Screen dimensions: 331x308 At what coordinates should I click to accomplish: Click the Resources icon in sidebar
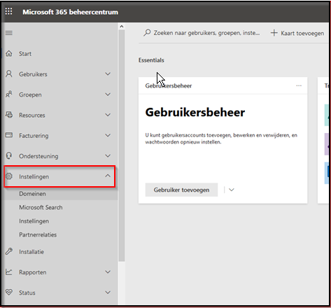[x=9, y=115]
